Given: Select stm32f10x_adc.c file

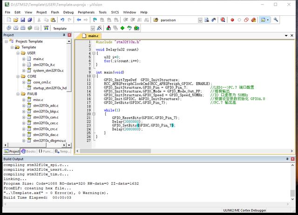Looking at the screenshot, I should 46,106.
